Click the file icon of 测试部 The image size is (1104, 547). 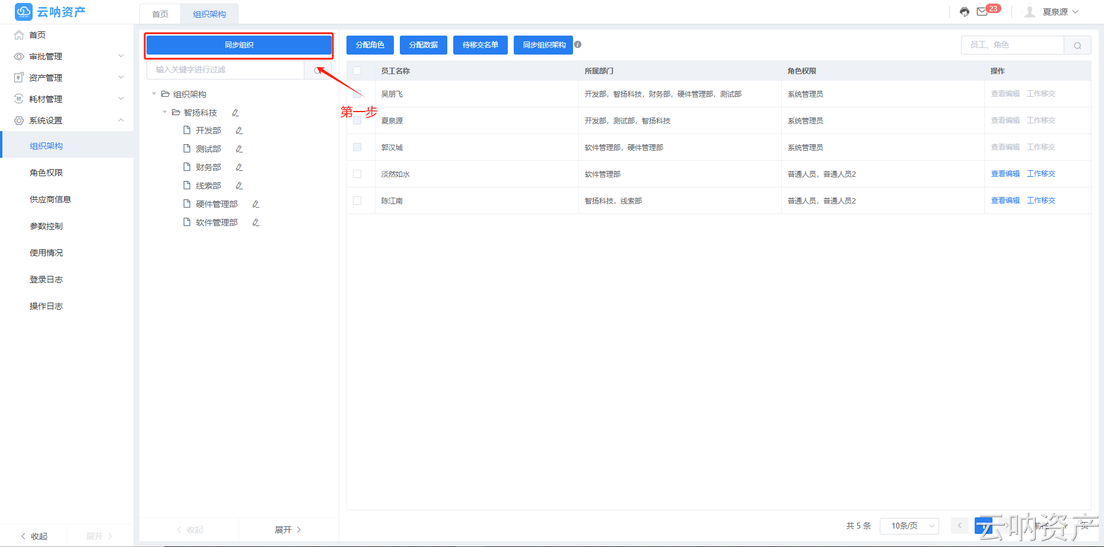click(x=187, y=149)
